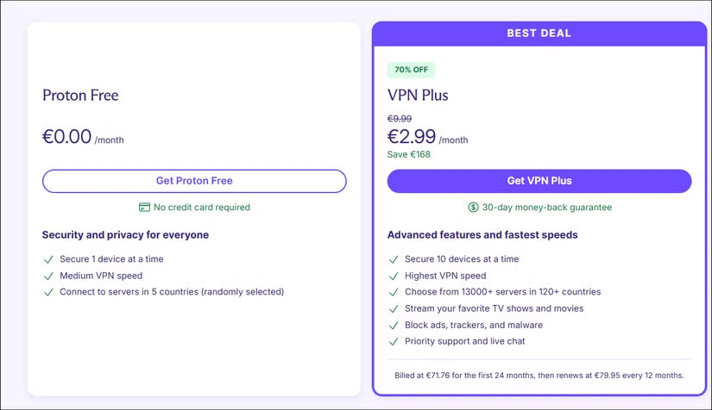Click the BEST DEAL banner
The width and height of the screenshot is (712, 410).
click(x=539, y=34)
